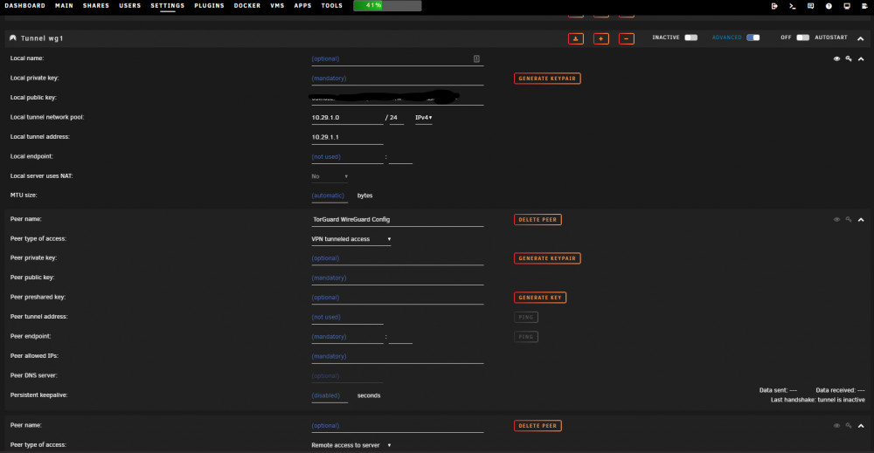
Task: Click the Local tunnel address 10.29.1.1 field
Action: [x=347, y=137]
